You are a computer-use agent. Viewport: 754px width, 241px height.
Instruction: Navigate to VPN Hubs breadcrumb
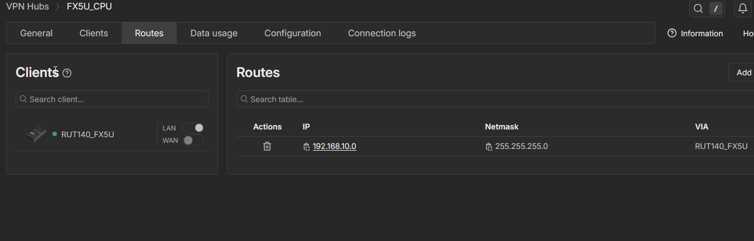point(27,7)
